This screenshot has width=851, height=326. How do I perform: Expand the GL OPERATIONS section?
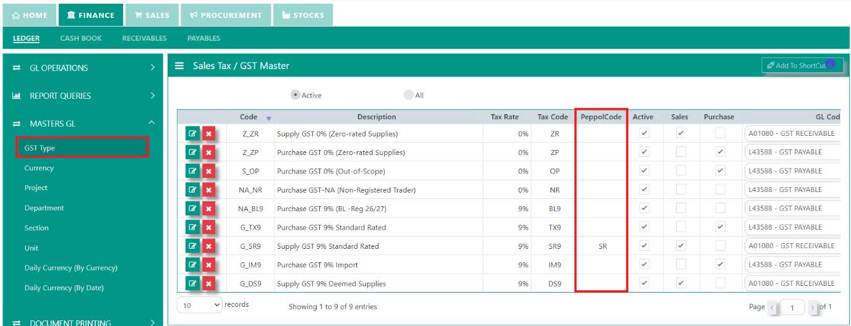click(x=83, y=68)
